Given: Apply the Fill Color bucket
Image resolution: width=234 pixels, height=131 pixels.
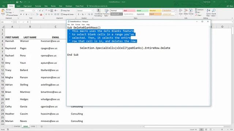Looking at the screenshot, I should click(37, 15).
